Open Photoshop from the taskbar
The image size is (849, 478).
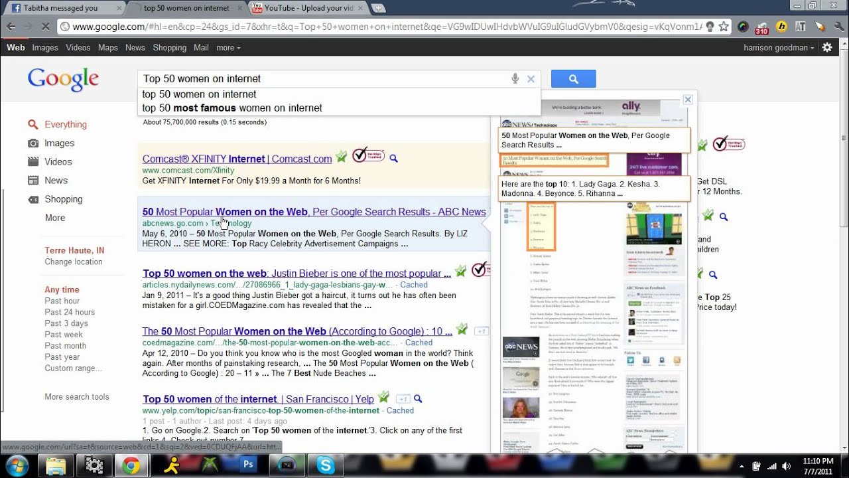tap(249, 465)
